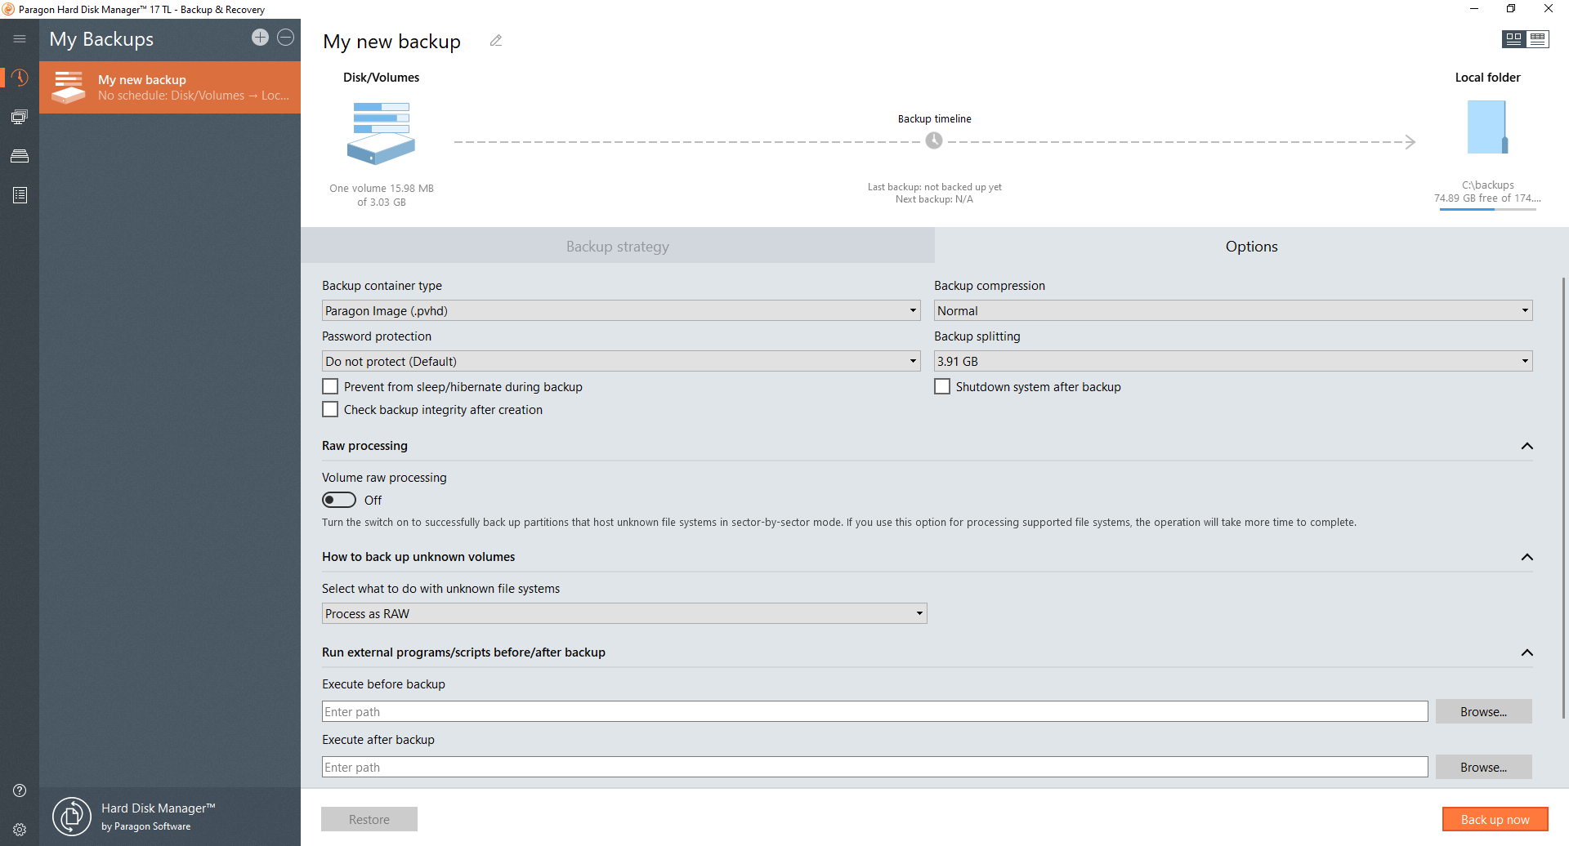
Task: Open settings gear icon in sidebar
Action: pyautogui.click(x=20, y=829)
